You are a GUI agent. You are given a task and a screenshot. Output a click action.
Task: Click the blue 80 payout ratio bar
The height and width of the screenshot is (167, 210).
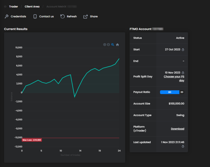[x=170, y=92]
